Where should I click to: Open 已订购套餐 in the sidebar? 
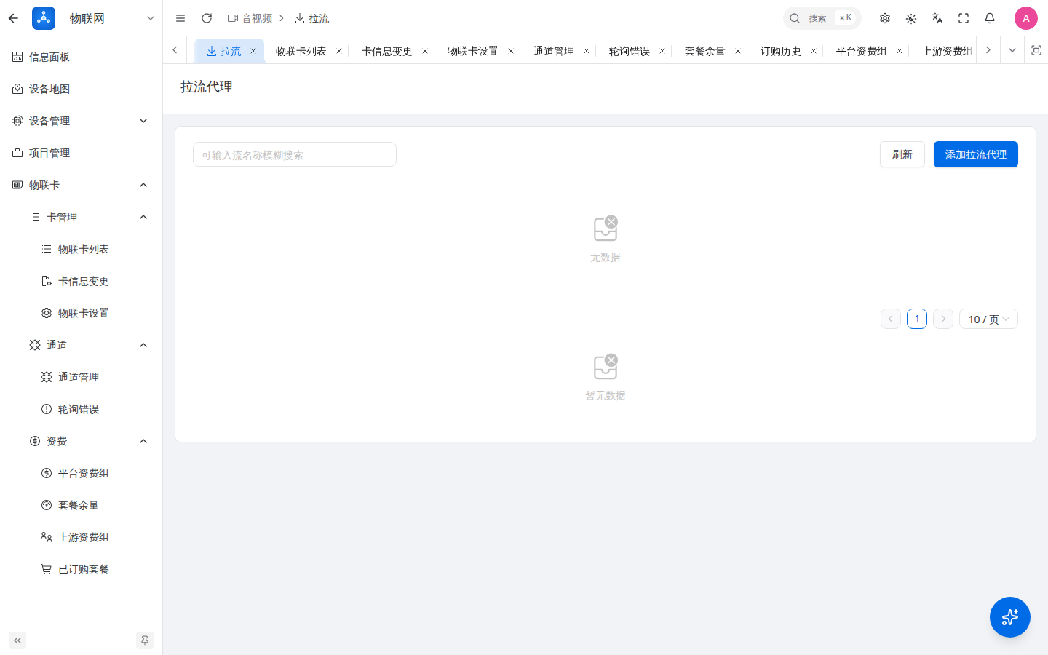tap(81, 569)
